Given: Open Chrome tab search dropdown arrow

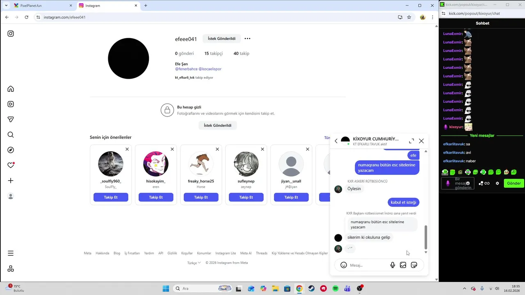Looking at the screenshot, I should [x=6, y=5].
